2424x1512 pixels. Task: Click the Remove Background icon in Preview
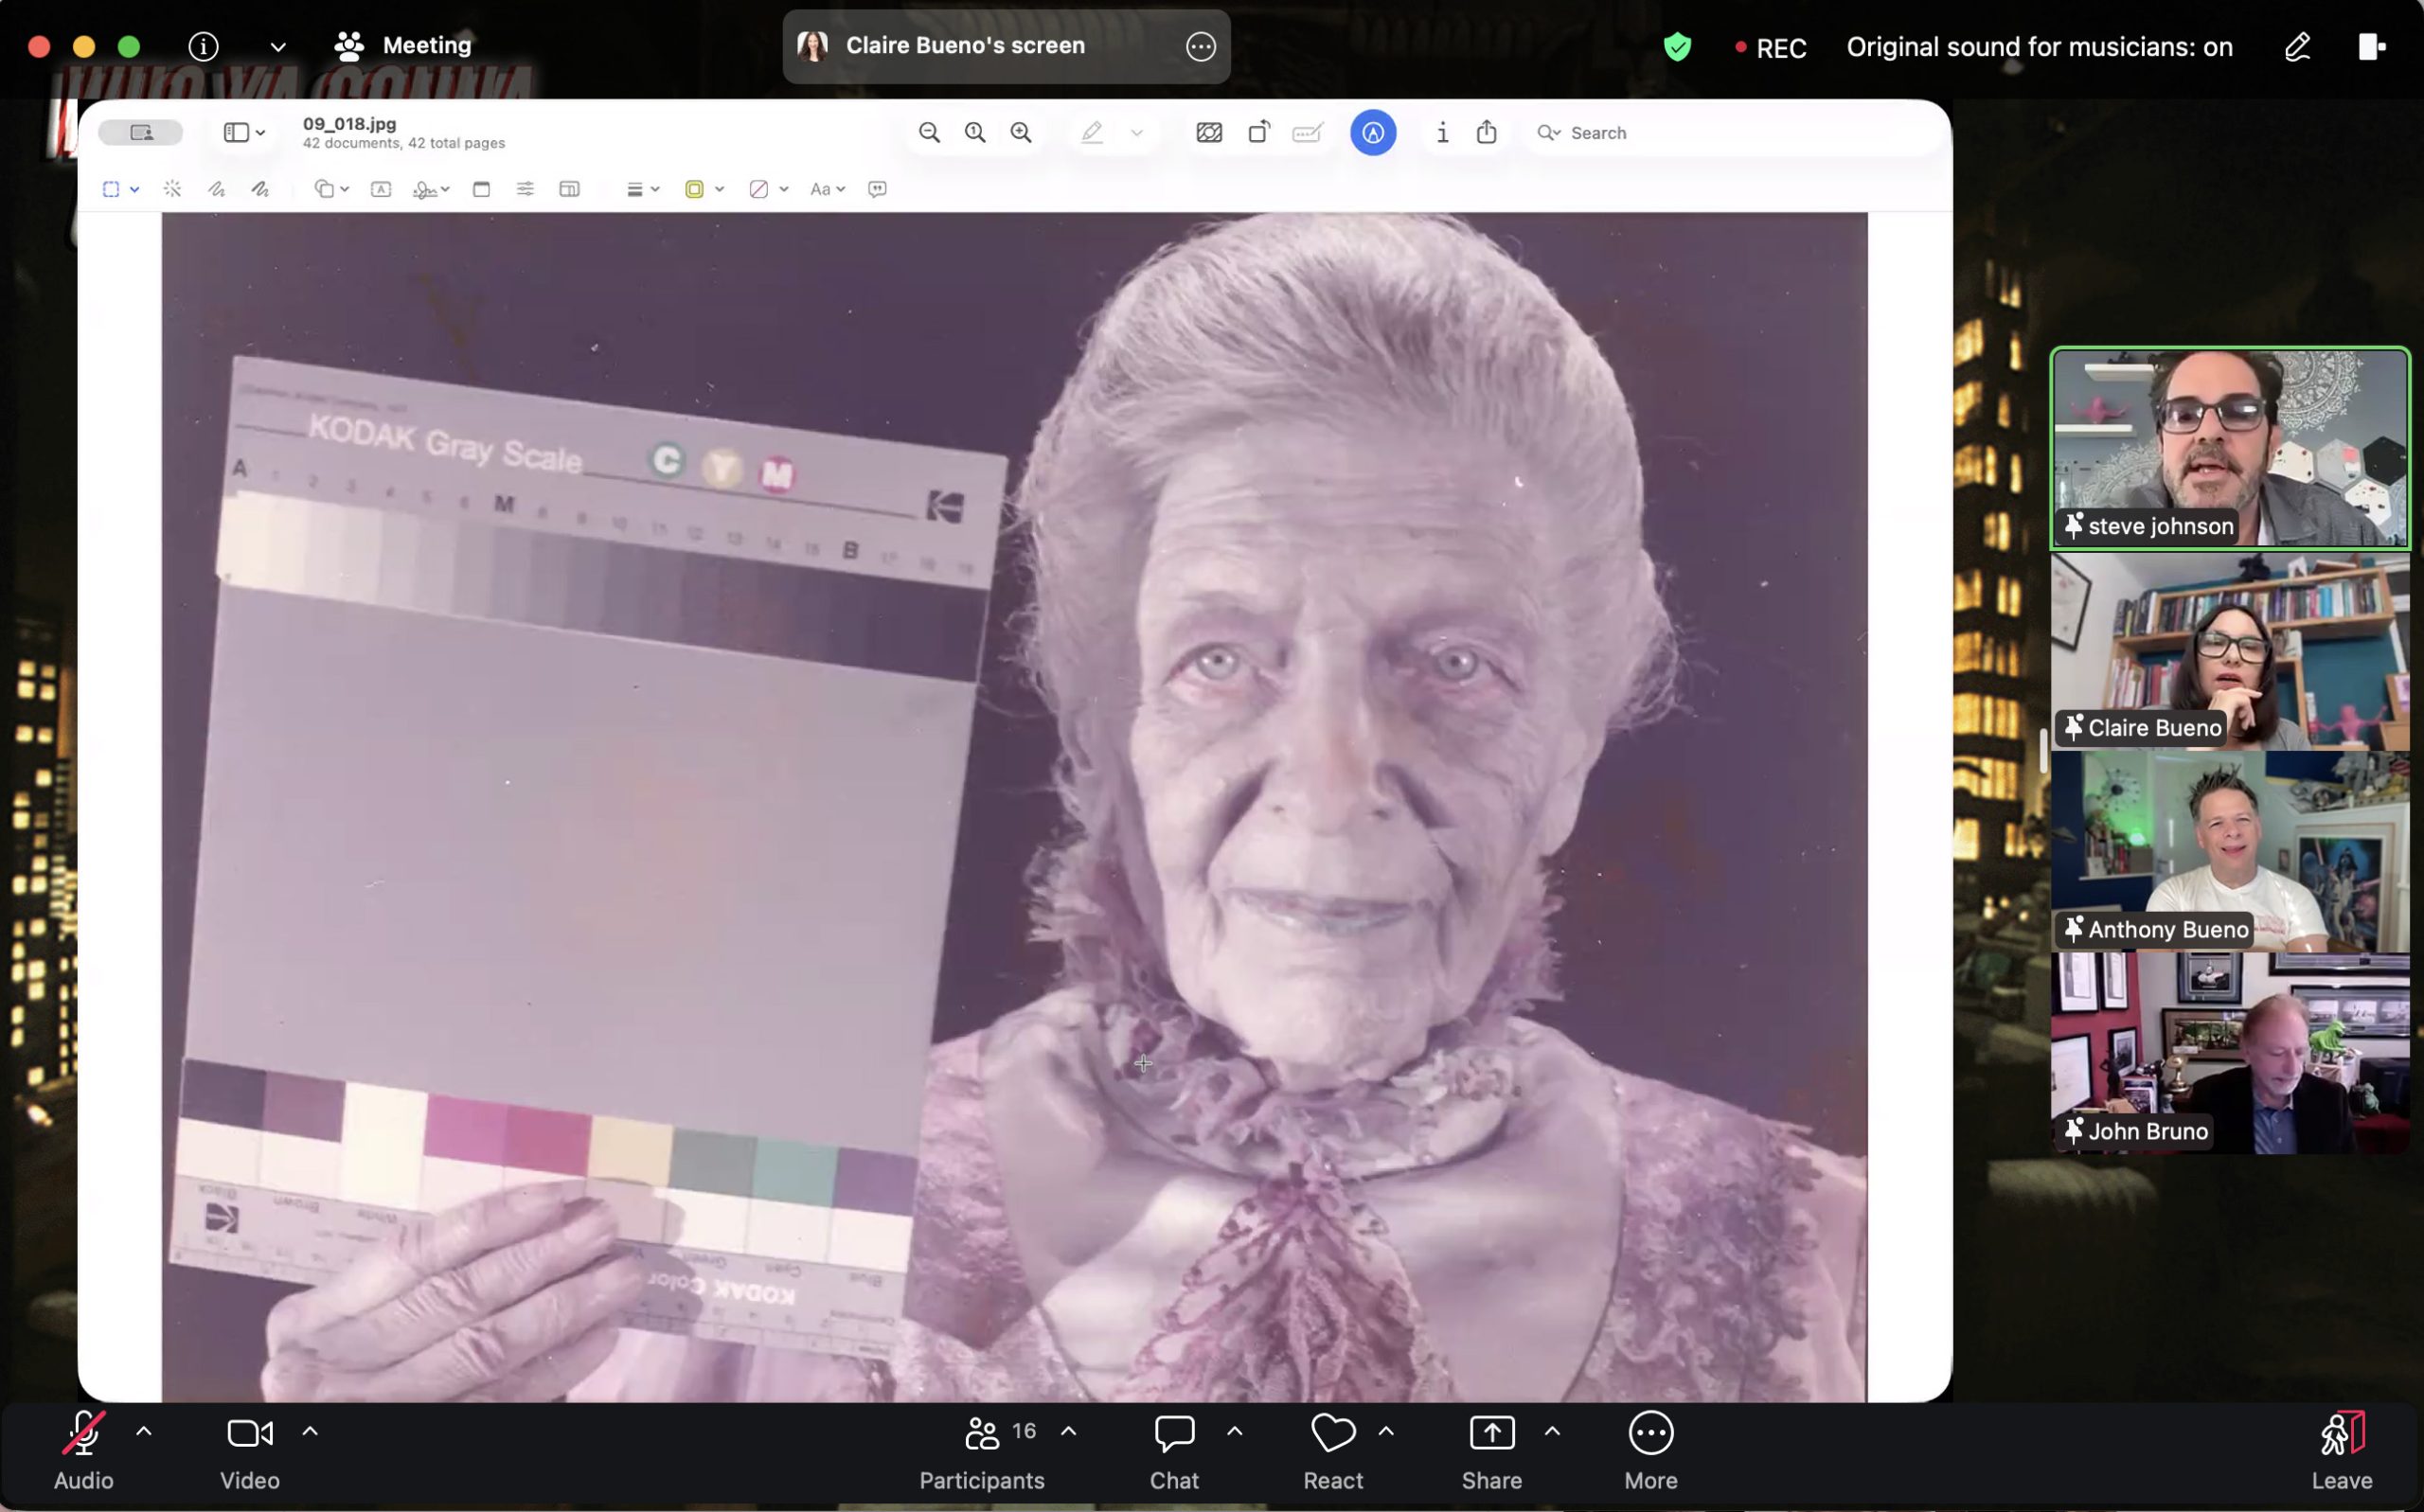click(1209, 133)
